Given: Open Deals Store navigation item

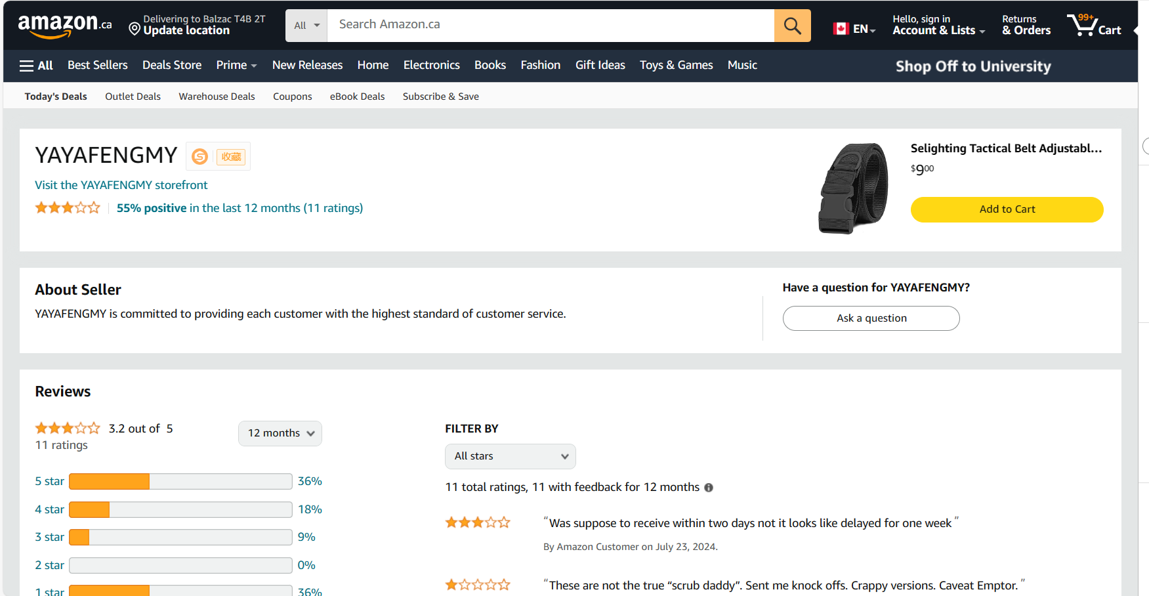Looking at the screenshot, I should click(172, 65).
